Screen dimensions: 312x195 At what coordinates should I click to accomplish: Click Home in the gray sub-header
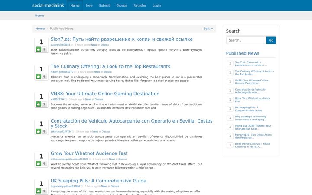pyautogui.click(x=39, y=16)
